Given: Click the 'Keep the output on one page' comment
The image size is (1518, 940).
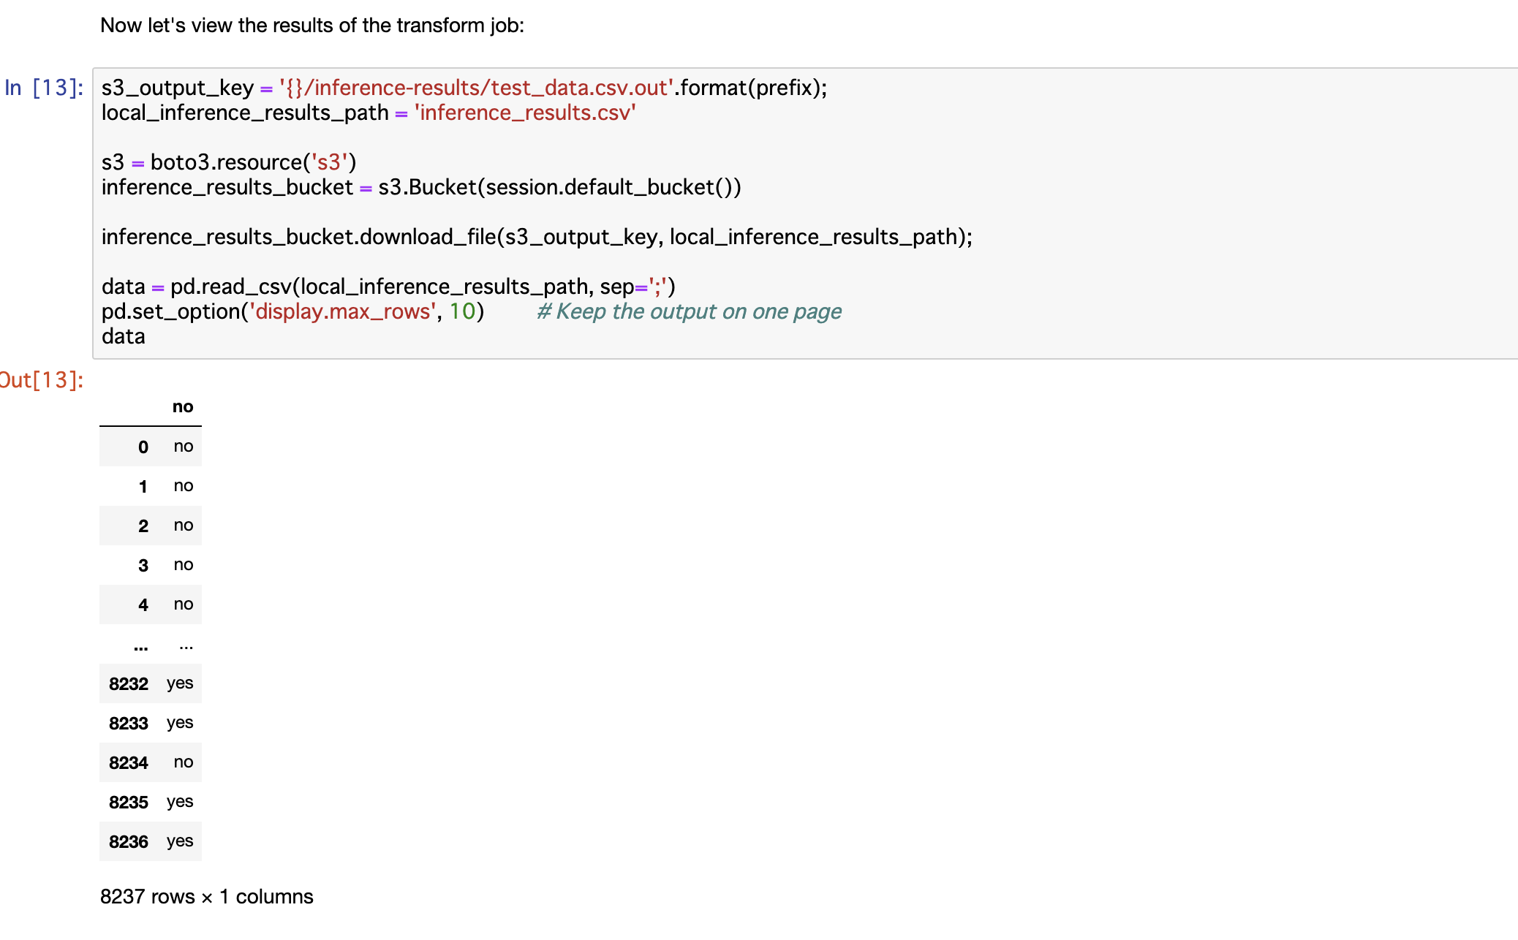Looking at the screenshot, I should pos(689,311).
